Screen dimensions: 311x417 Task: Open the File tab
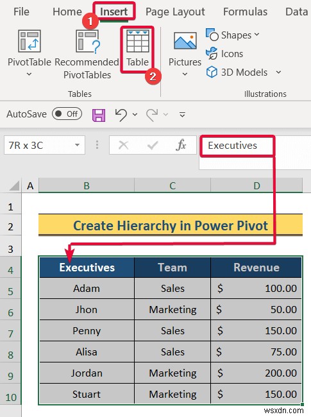pos(21,12)
